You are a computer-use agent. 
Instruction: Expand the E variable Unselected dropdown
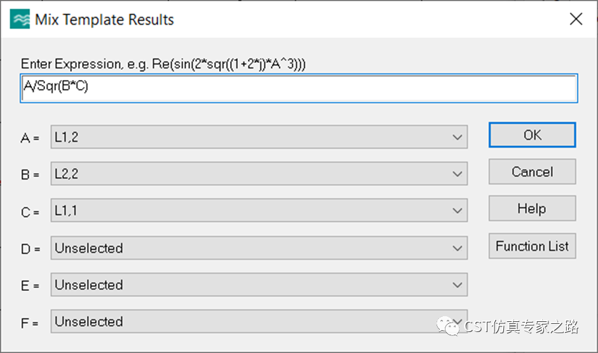pos(259,284)
